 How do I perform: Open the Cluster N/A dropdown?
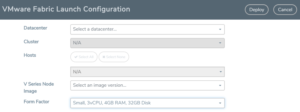147,43
